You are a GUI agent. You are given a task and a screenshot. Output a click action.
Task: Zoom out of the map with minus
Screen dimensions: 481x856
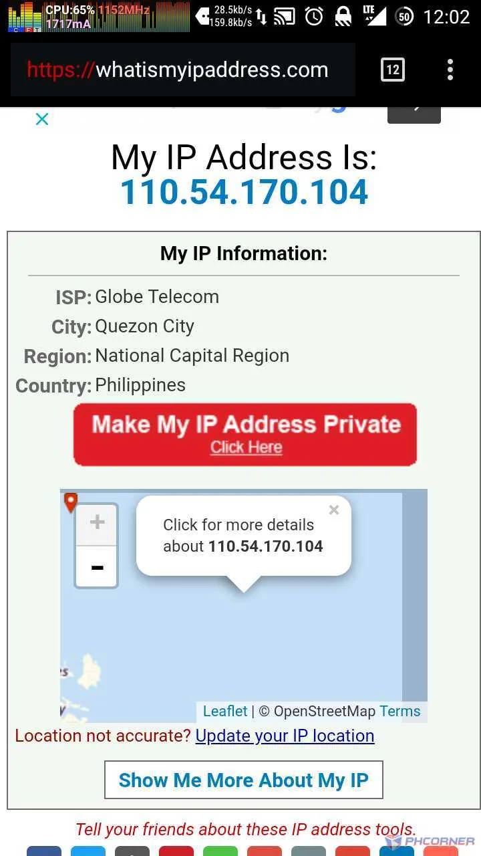coord(97,567)
